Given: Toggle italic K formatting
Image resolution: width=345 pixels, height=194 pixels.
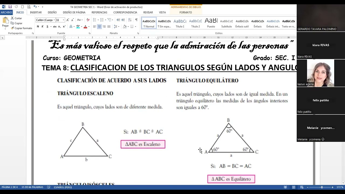Looking at the screenshot, I should coord(43,26).
